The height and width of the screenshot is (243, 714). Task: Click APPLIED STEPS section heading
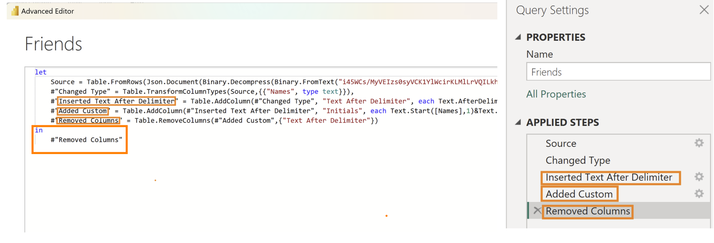(x=562, y=122)
